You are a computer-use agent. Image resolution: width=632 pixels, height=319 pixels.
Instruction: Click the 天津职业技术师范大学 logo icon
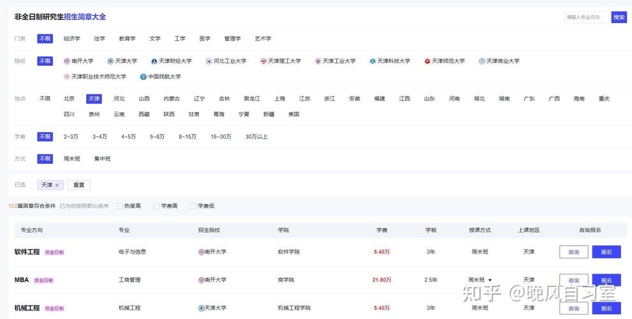click(67, 77)
